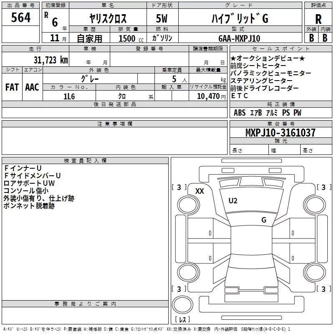Screen dimensions: 334x334
Task: Click displacement value 1500 cc
Action: [x=131, y=38]
